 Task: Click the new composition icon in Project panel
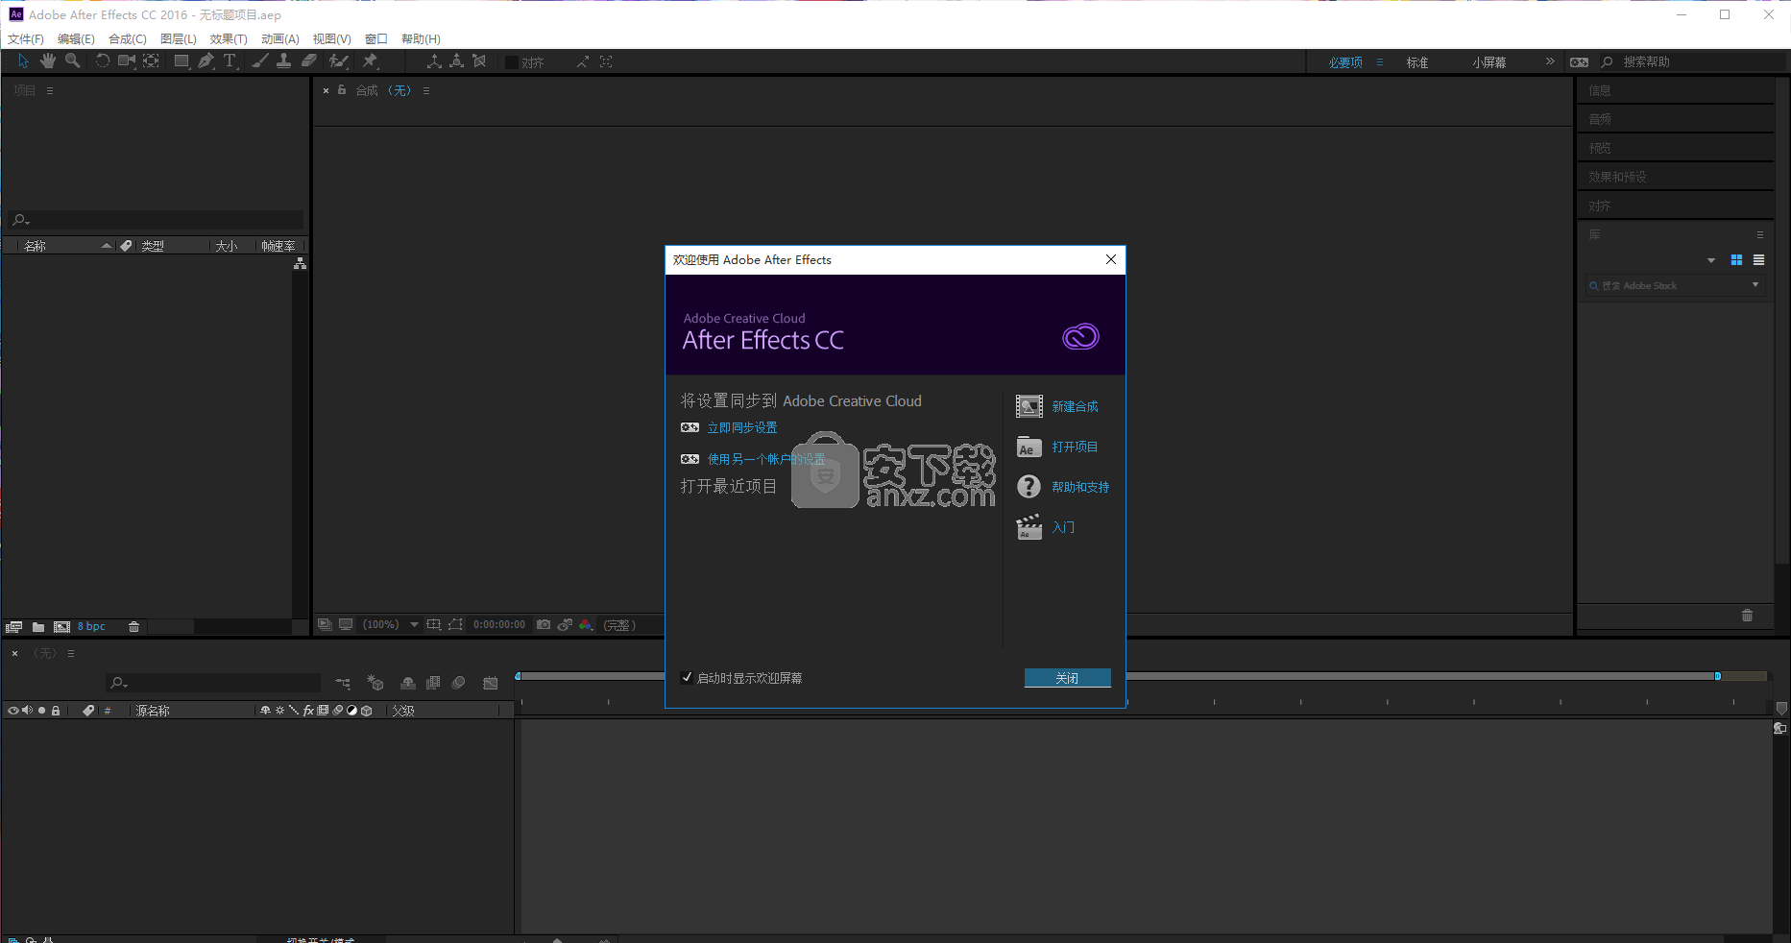pos(62,626)
